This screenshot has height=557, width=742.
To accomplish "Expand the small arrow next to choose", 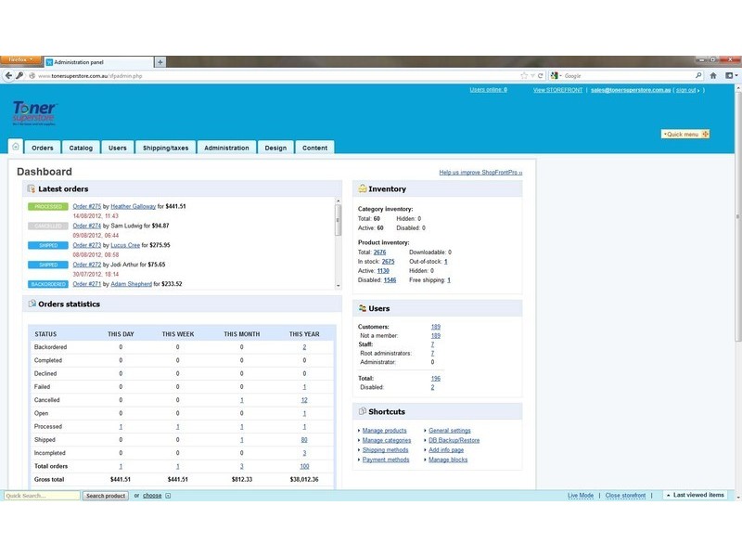I will pyautogui.click(x=168, y=496).
